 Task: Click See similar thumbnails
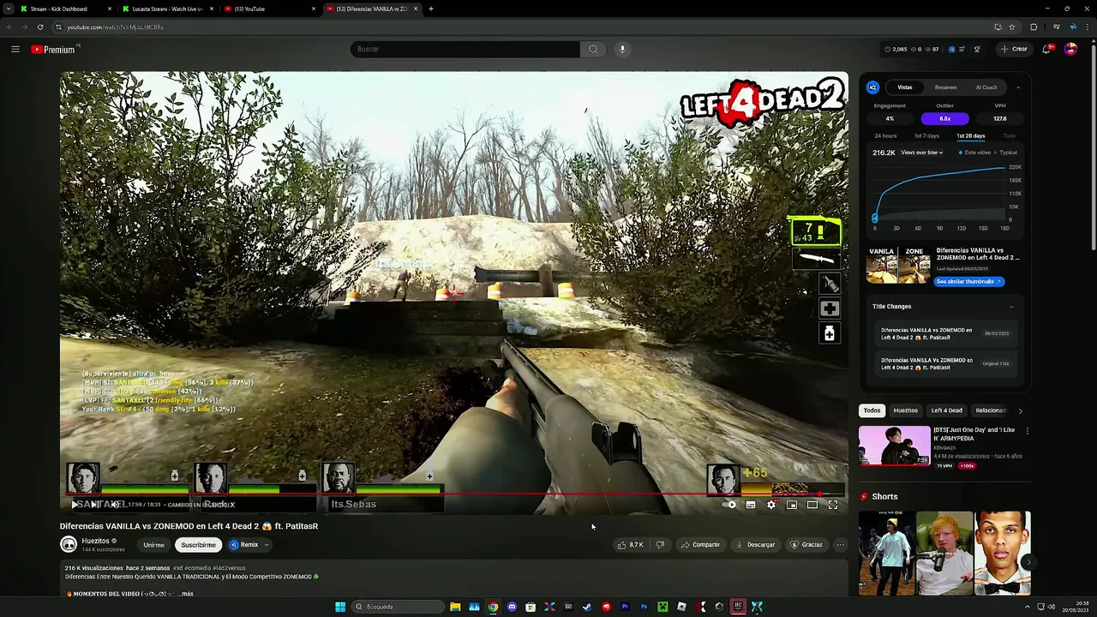[968, 281]
